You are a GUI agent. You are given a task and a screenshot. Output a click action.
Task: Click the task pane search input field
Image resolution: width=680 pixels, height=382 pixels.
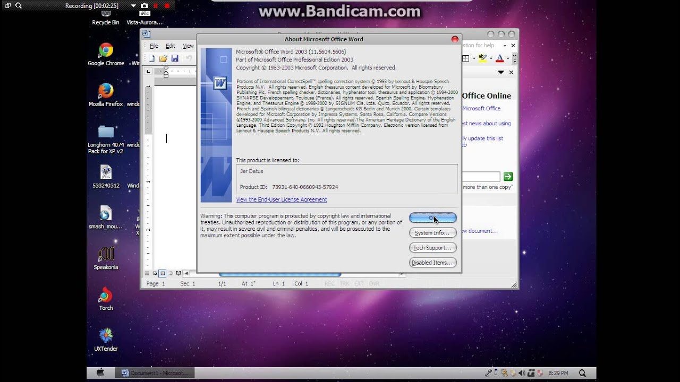point(481,177)
